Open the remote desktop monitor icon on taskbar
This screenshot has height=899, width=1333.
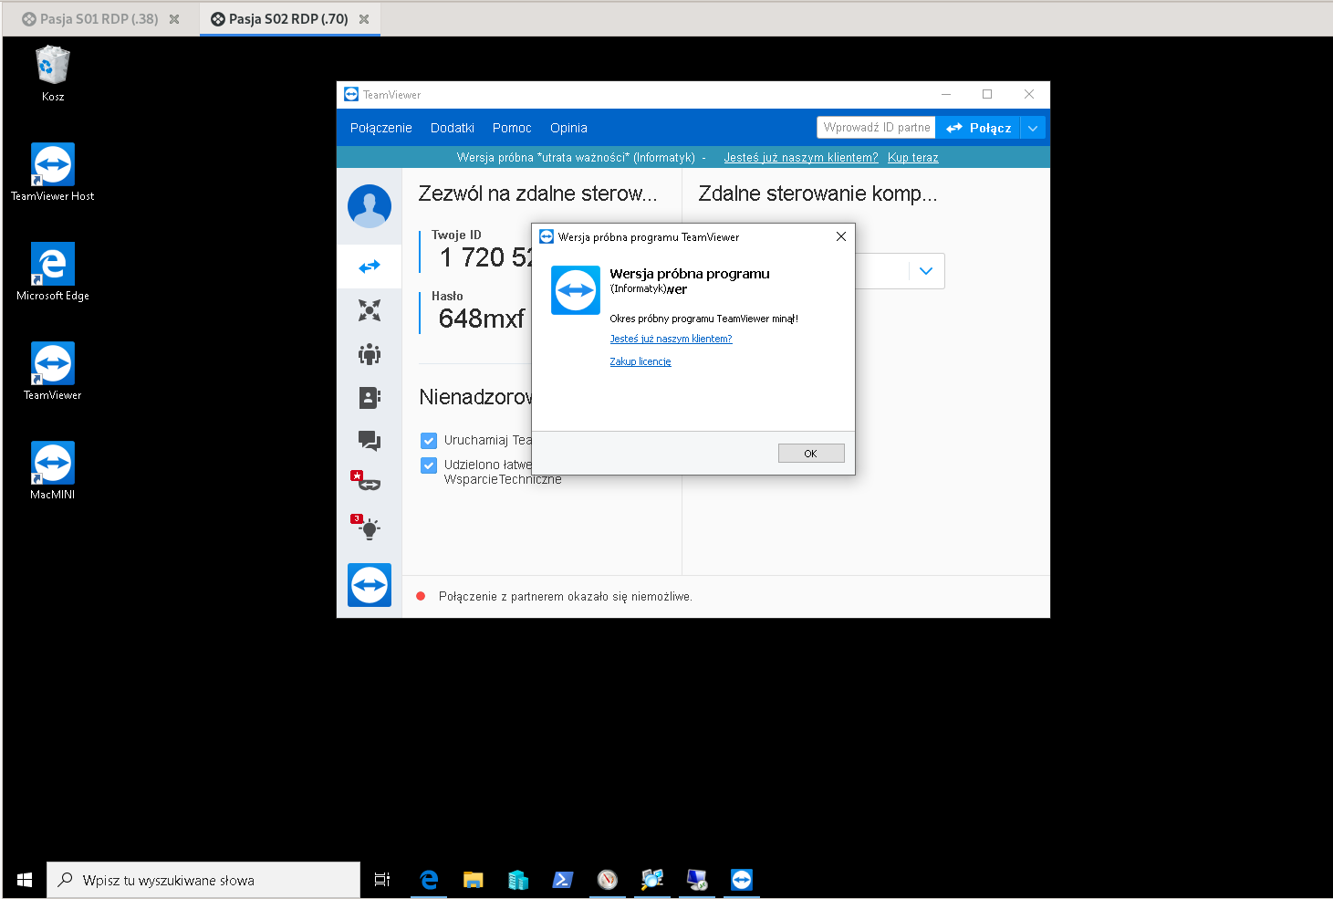pyautogui.click(x=697, y=880)
